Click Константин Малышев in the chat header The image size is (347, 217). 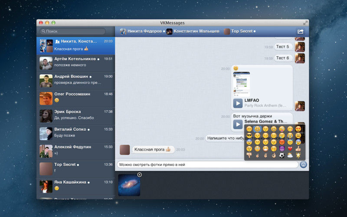click(x=193, y=31)
